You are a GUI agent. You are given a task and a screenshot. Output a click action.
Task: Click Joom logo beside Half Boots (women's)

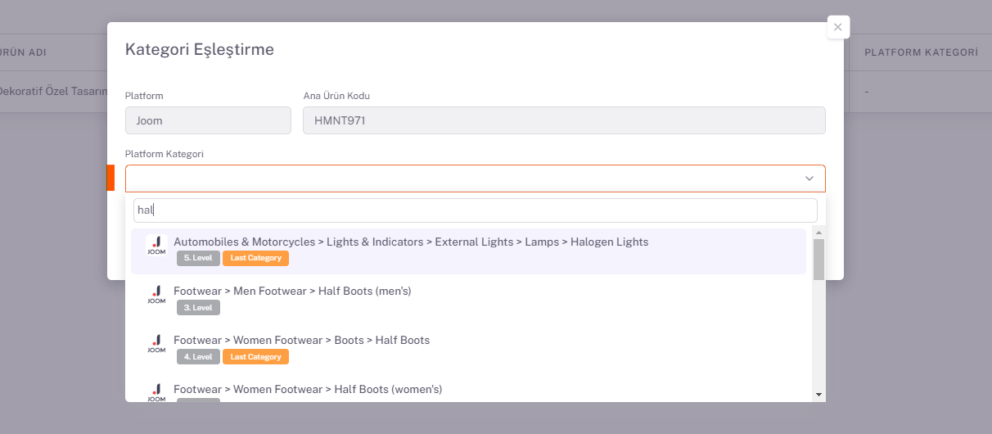[156, 391]
